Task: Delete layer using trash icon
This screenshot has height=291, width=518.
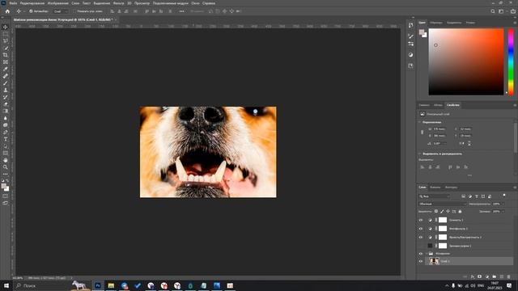Action: tap(509, 276)
